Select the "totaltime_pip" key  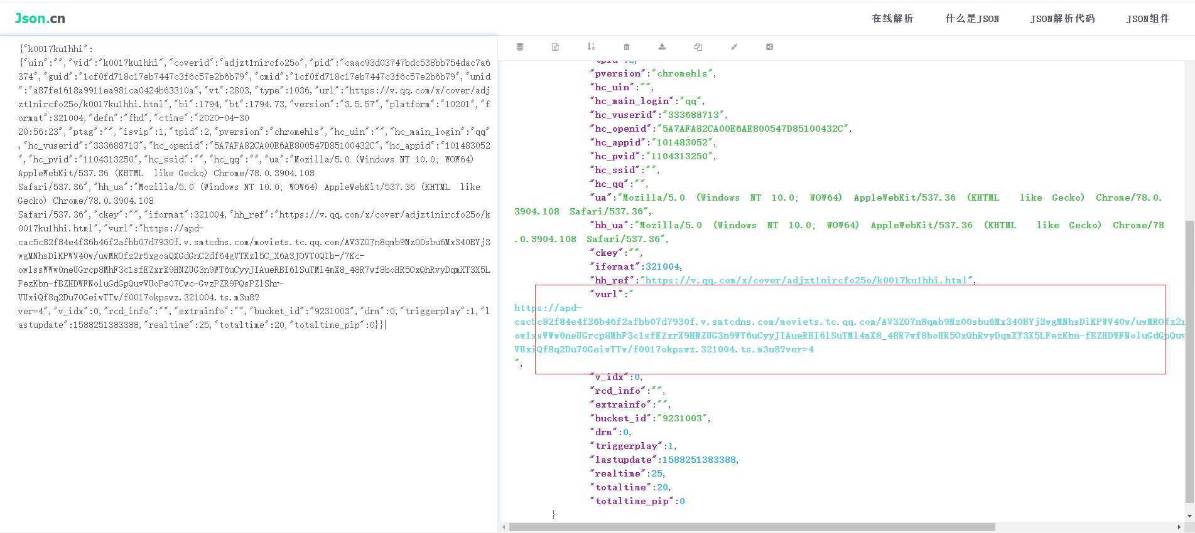point(632,501)
